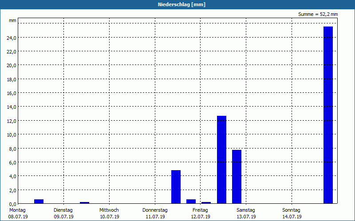This screenshot has height=221, width=355.
Task: Select the 0,0 y-axis value
Action: [12, 204]
